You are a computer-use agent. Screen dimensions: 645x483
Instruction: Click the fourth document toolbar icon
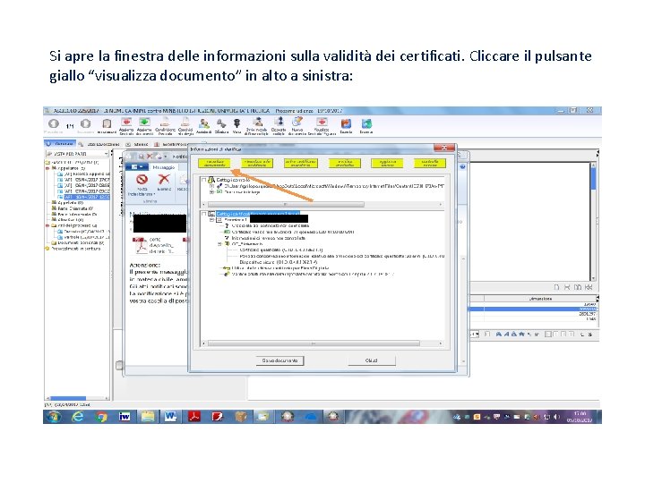coord(185,123)
